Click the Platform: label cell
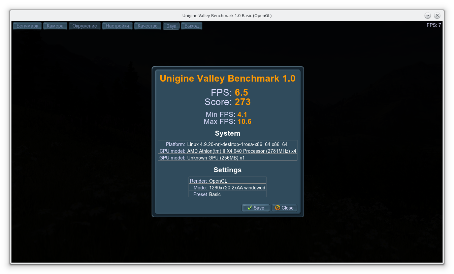Image resolution: width=454 pixels, height=274 pixels. pos(172,144)
